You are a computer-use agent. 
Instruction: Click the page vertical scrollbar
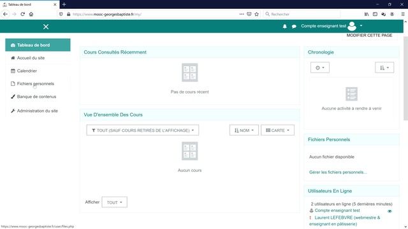405,78
